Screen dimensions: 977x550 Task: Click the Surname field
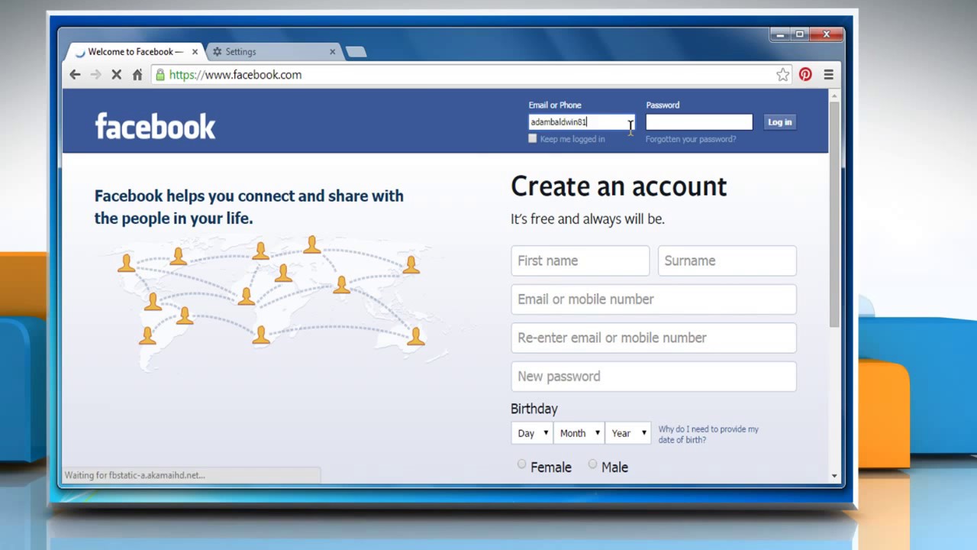tap(727, 260)
